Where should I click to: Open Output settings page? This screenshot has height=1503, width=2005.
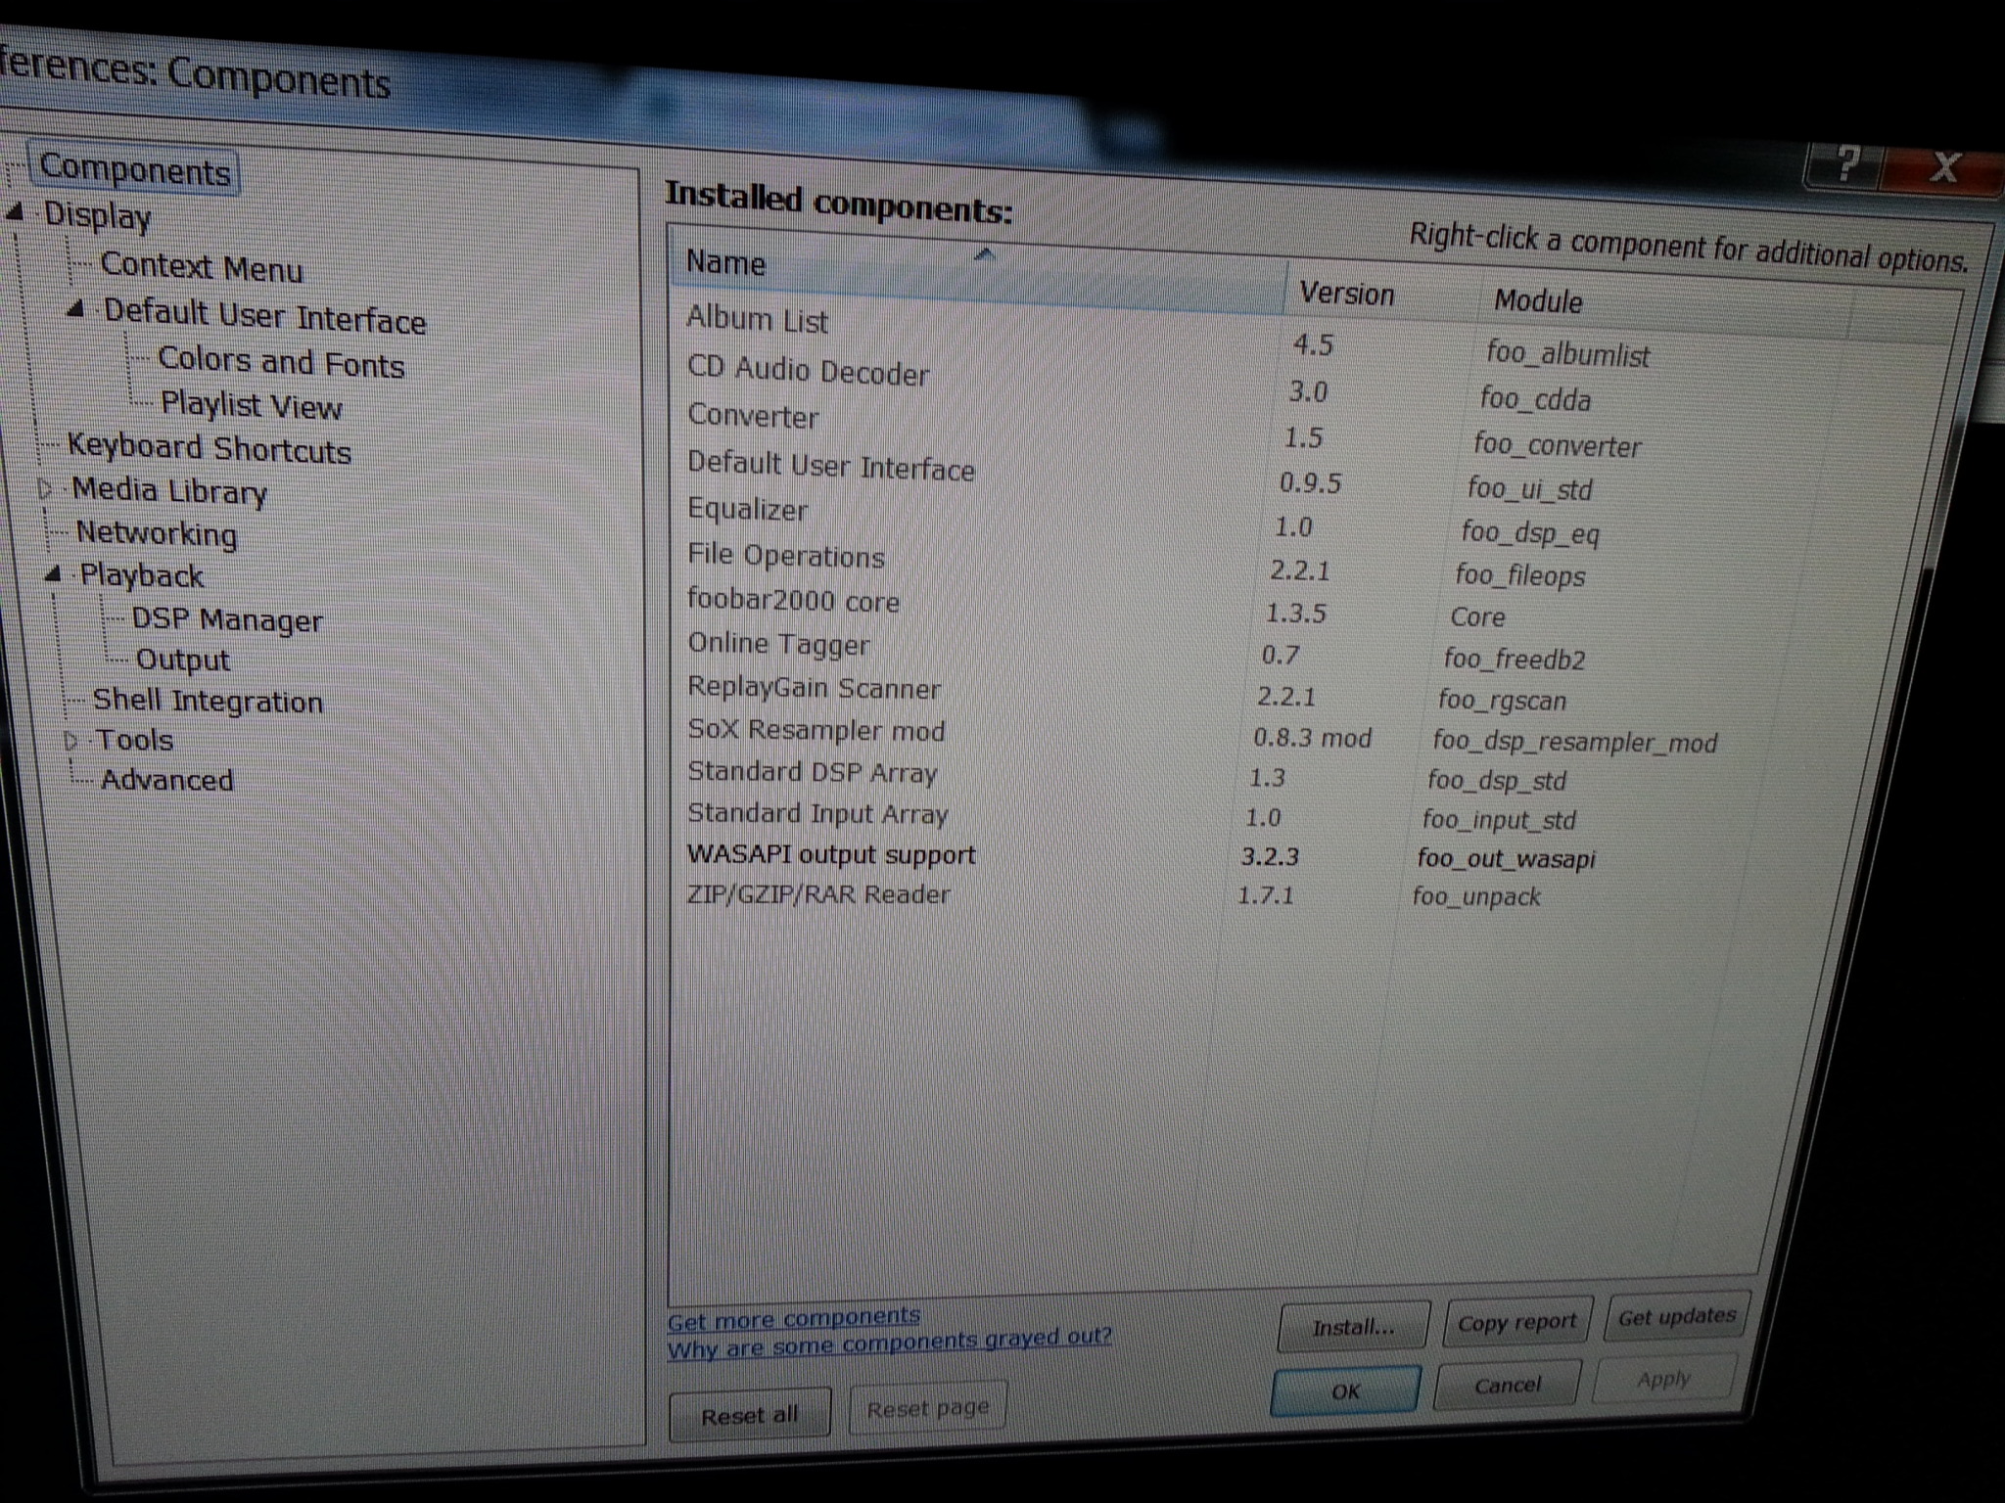point(182,660)
